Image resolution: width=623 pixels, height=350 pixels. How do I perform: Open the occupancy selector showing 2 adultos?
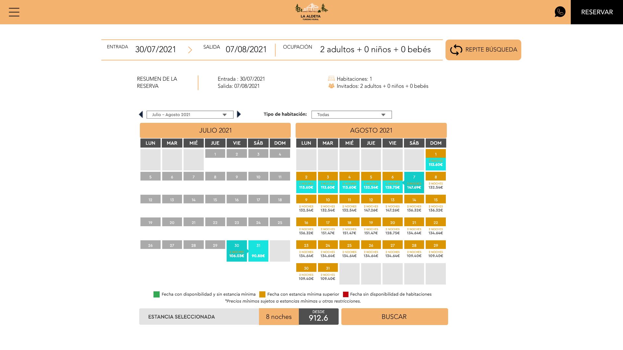tap(375, 50)
